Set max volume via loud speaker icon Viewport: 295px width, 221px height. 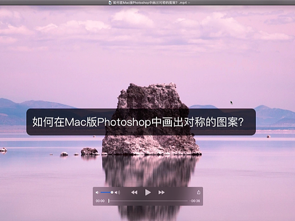click(117, 193)
